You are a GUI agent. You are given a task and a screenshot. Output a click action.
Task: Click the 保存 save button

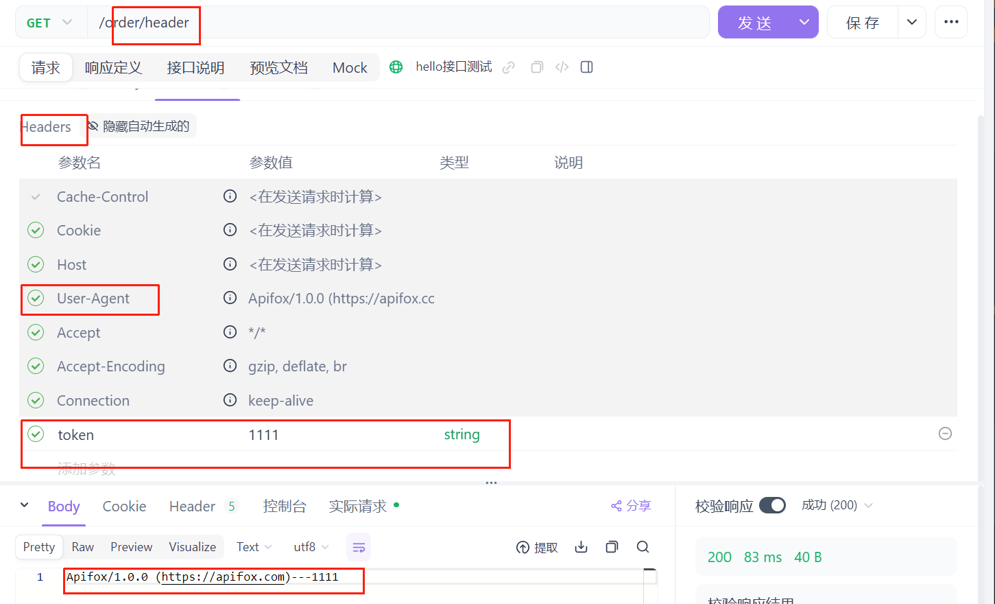(x=863, y=23)
